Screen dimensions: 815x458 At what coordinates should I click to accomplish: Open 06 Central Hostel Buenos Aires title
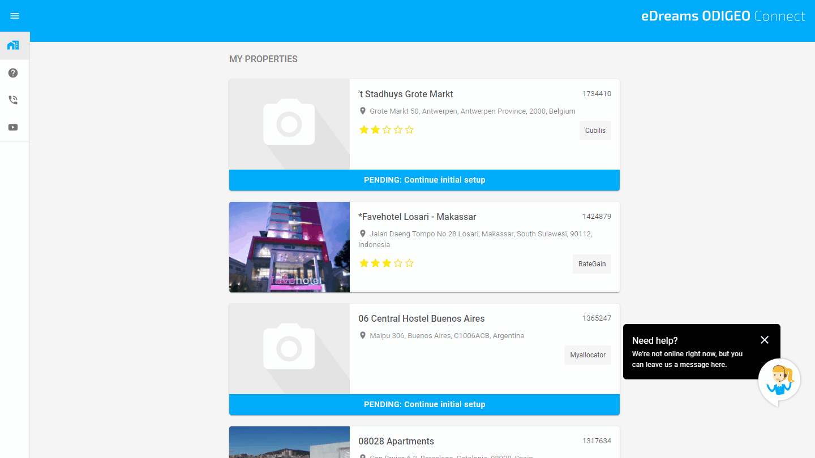pyautogui.click(x=422, y=318)
